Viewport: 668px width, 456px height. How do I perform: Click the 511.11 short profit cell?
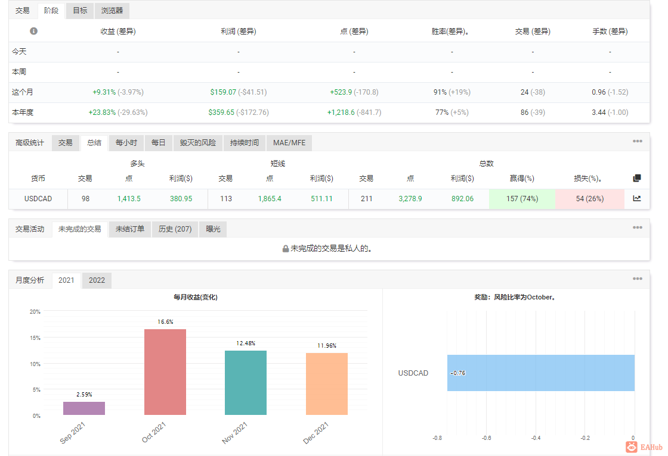(321, 199)
